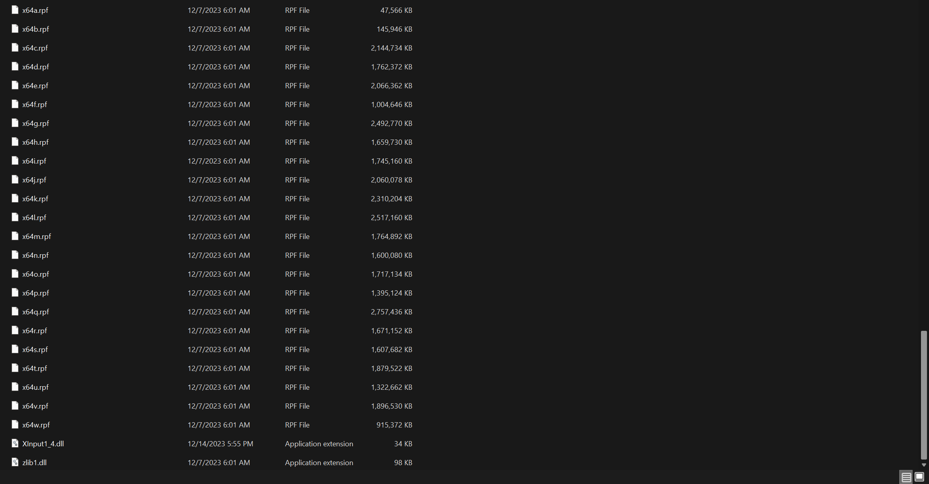This screenshot has height=484, width=929.
Task: Click the x64l.rpf file icon
Action: pos(15,217)
